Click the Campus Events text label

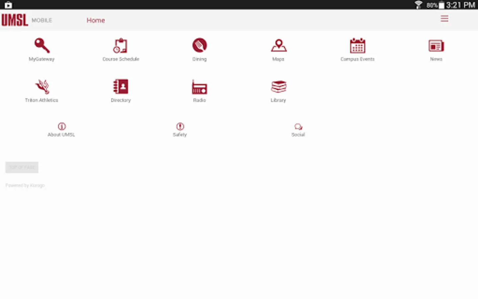[x=358, y=59]
